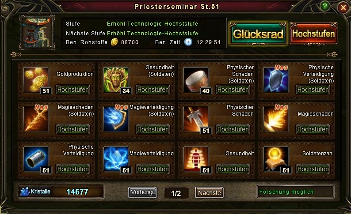Upgrade Physische Verteidigung armor with Hochstufen
351x214 pixels.
(x=73, y=169)
